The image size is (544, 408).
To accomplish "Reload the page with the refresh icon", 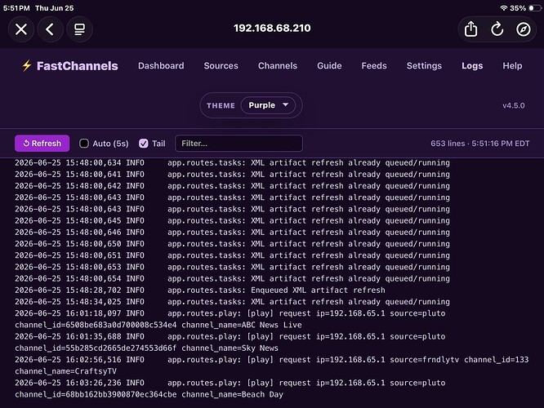I will tap(497, 29).
